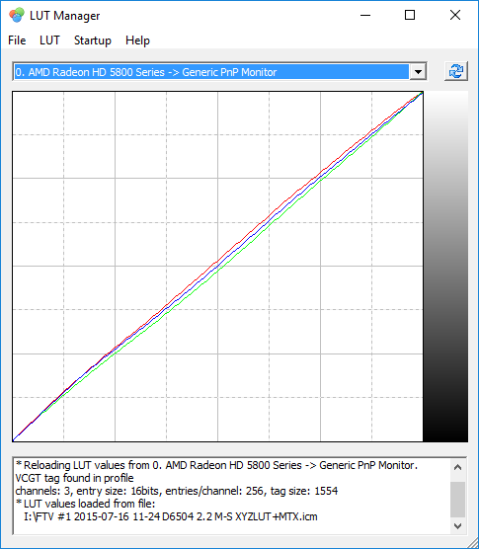Select the AMD Radeon HD 5800 combo box text
Viewport: 479px width, 549px height.
[211, 72]
